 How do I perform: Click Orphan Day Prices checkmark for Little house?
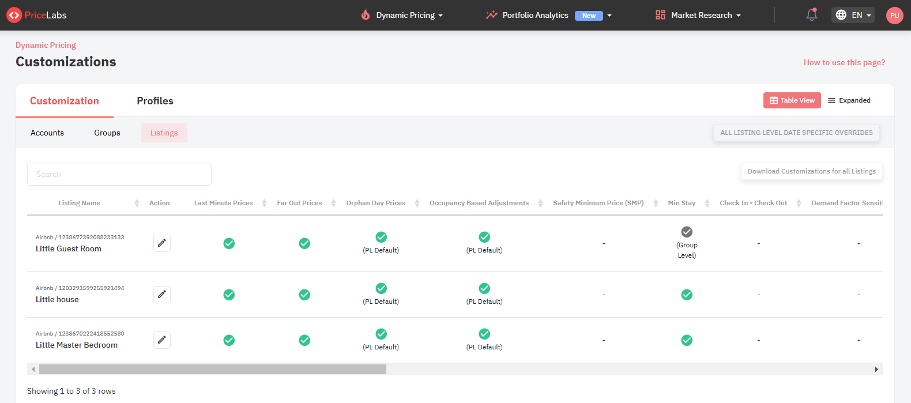[x=381, y=288]
